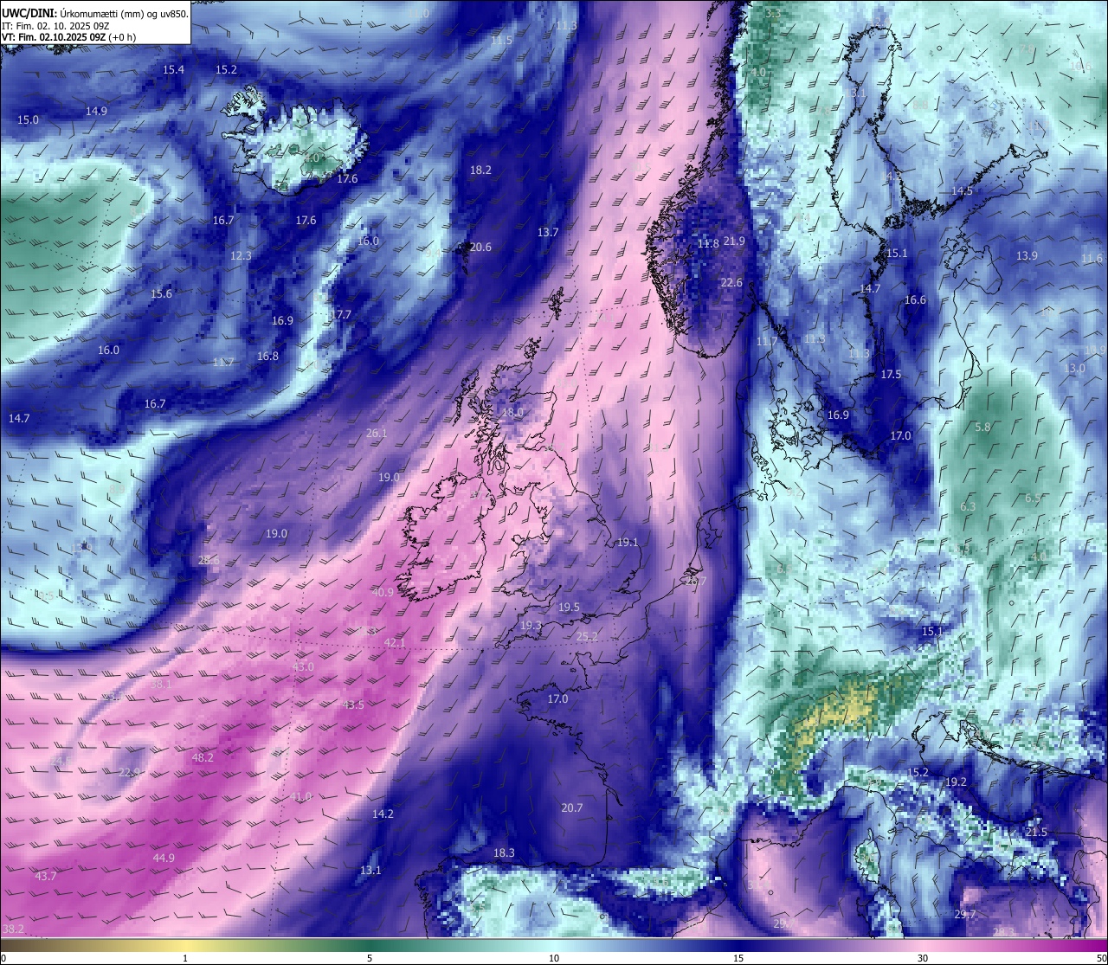Image resolution: width=1108 pixels, height=965 pixels.
Task: Click the map value '40.9'
Action: point(383,592)
